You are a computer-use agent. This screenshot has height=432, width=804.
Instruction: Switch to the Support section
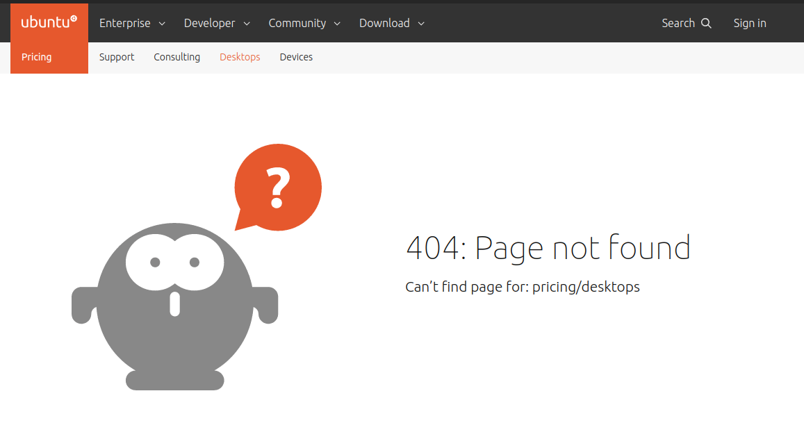point(116,57)
